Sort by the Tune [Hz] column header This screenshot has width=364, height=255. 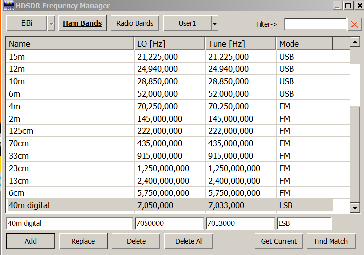point(240,44)
